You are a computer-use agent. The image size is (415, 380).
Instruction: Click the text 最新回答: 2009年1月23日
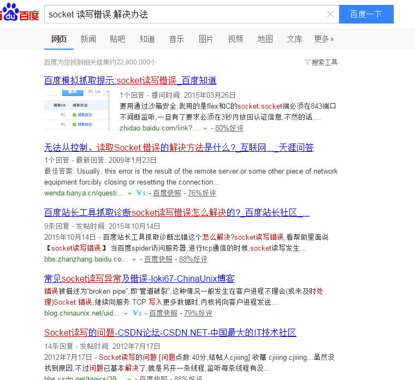(x=116, y=161)
